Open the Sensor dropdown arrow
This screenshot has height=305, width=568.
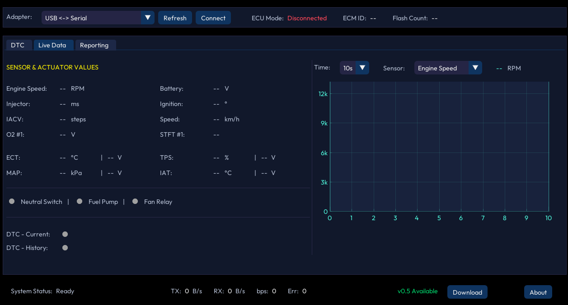(x=475, y=68)
